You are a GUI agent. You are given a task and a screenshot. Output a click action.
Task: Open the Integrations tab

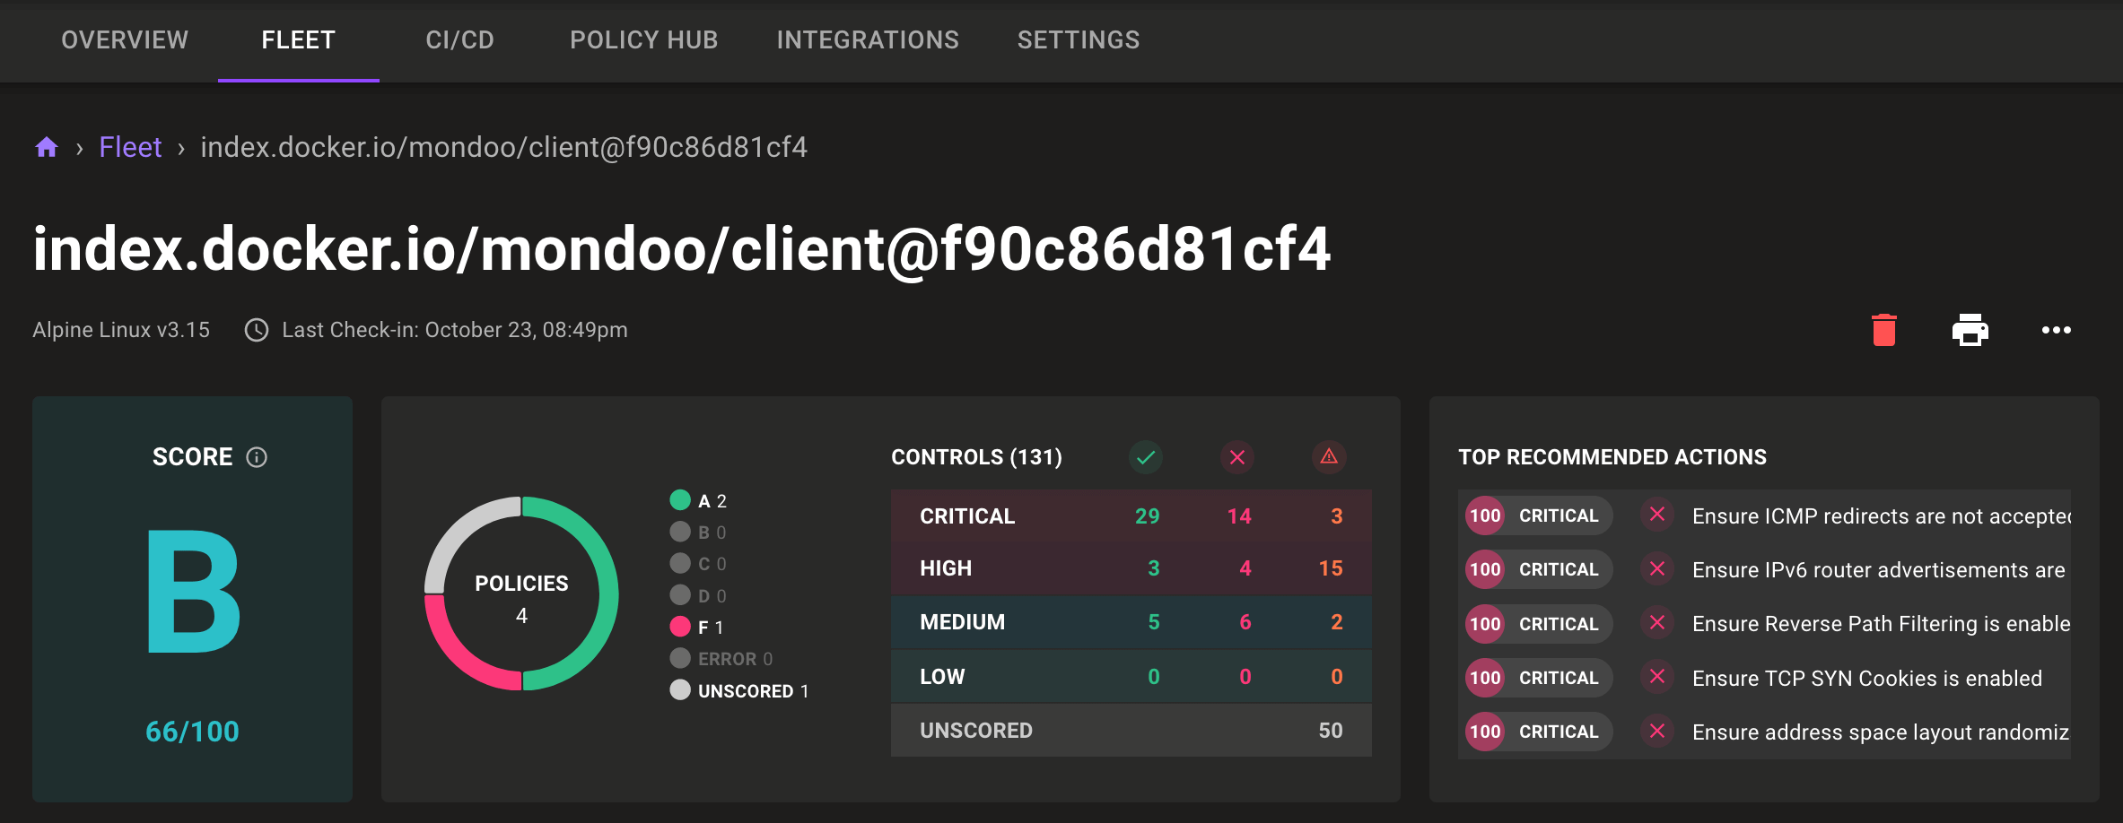(868, 40)
